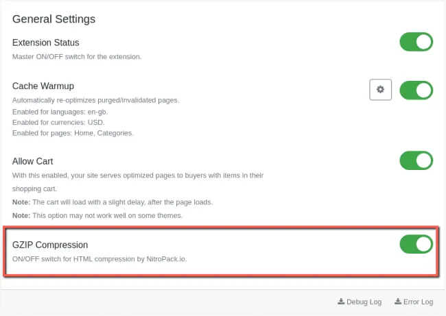Click the Allow Cart label
This screenshot has width=446, height=316.
point(33,162)
